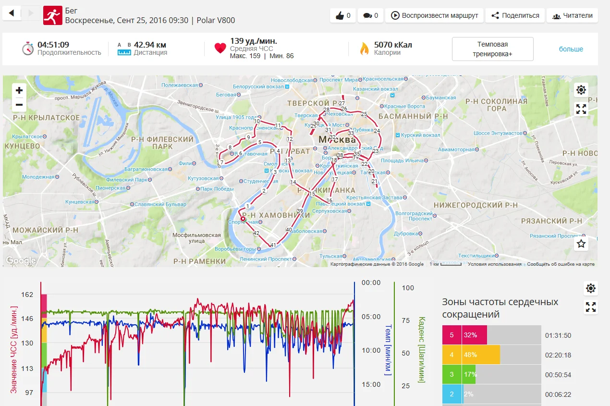Click kilometer marker 10 on route
Viewport: 610px width, 406px height.
(257, 121)
